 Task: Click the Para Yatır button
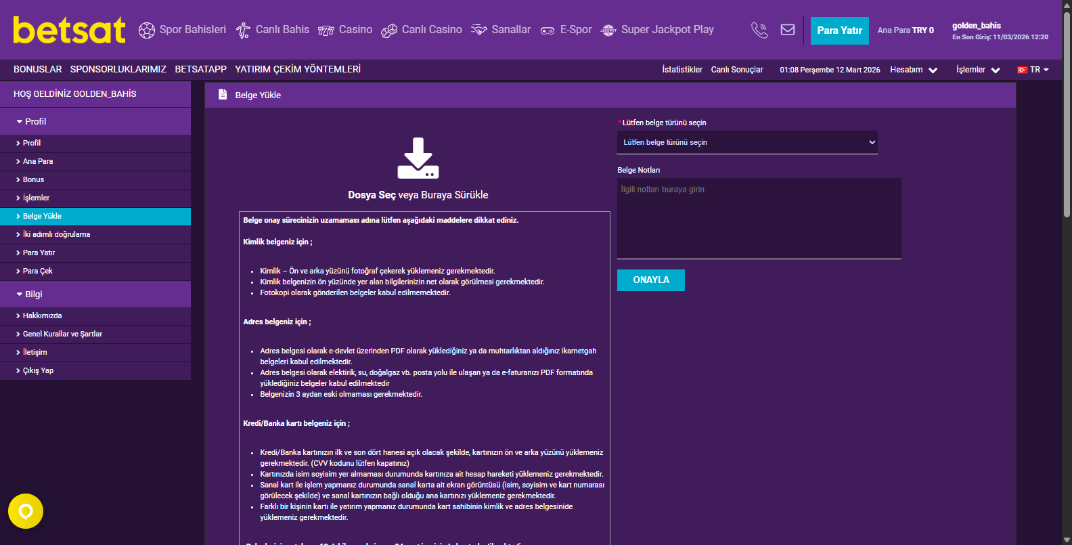[x=839, y=30]
